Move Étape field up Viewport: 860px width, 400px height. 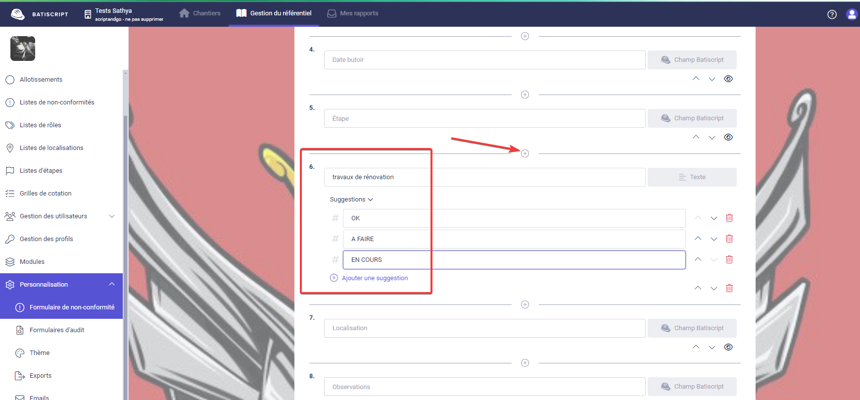pos(696,137)
